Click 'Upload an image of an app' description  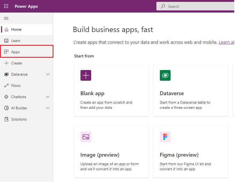(109, 166)
